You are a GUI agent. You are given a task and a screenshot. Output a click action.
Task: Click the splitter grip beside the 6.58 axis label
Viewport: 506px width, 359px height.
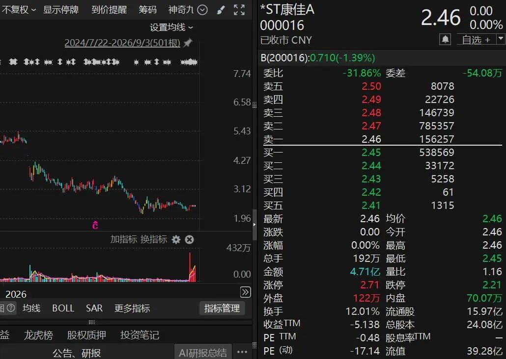[x=254, y=105]
